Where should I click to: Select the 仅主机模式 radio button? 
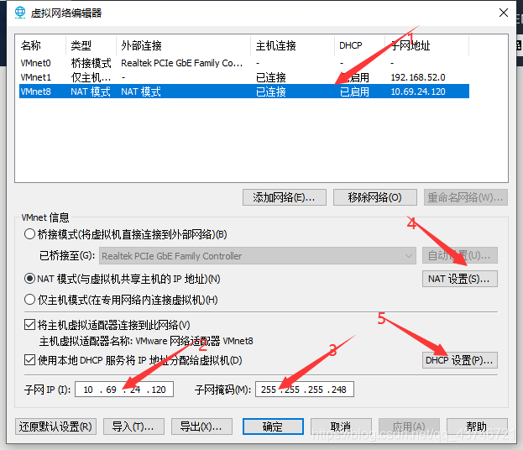click(x=29, y=300)
